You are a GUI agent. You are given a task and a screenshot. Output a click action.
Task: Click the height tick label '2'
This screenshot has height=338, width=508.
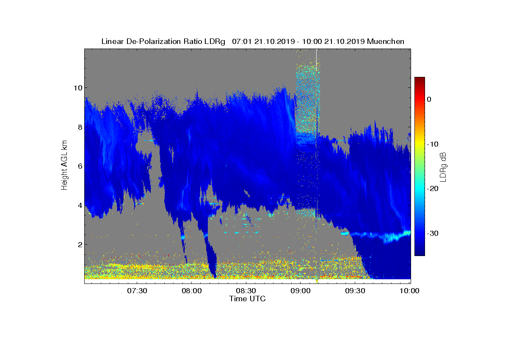(x=80, y=244)
